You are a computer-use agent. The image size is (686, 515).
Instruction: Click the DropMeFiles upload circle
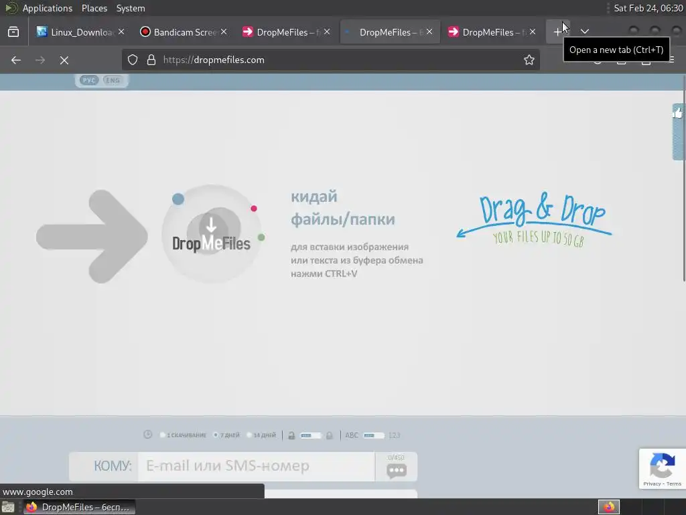212,234
